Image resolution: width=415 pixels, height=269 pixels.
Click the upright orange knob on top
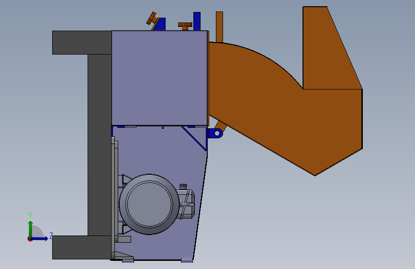(185, 26)
